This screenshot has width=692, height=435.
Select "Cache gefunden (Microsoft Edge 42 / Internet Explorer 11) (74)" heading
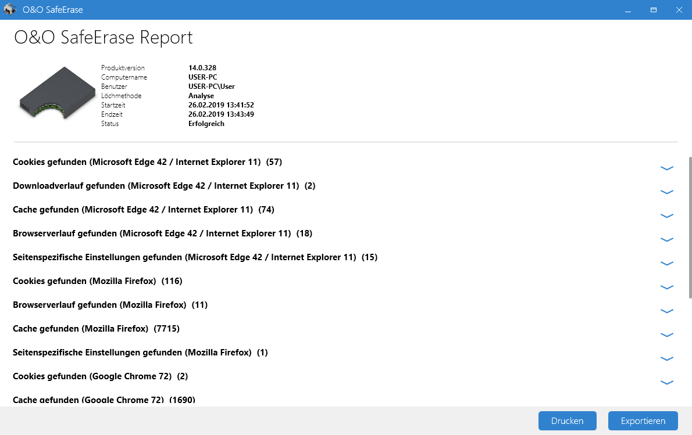[144, 210]
